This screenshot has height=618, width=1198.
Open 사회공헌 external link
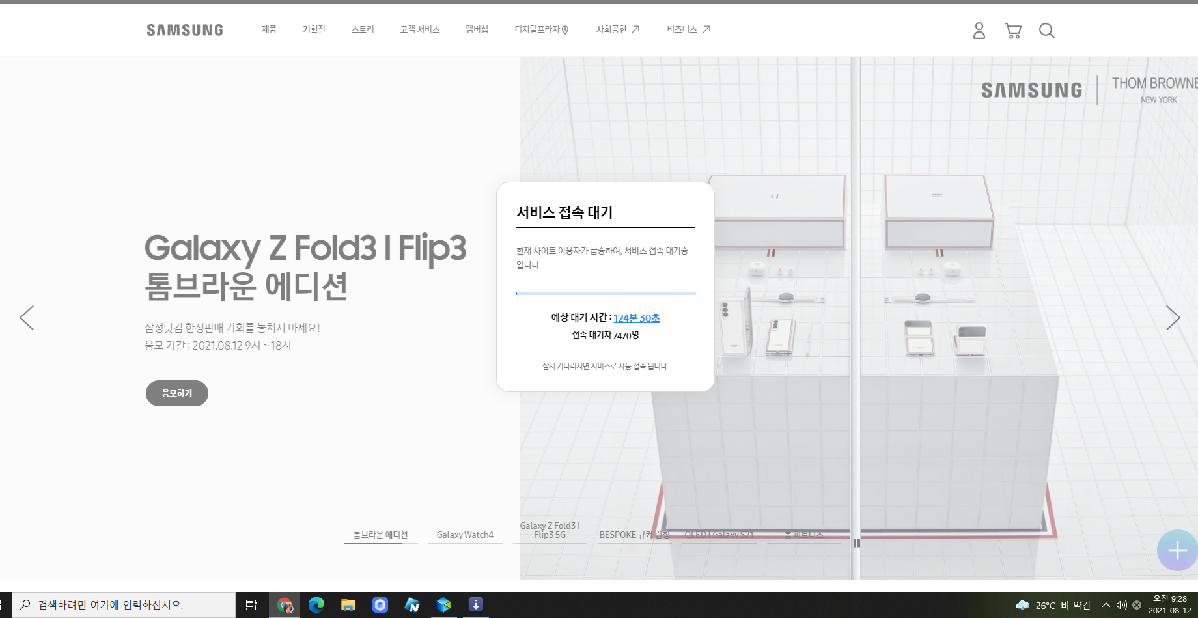pyautogui.click(x=618, y=29)
